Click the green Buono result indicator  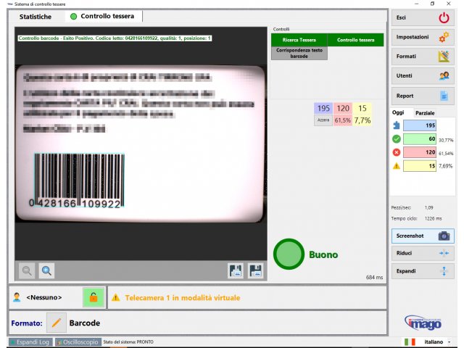coord(289,254)
